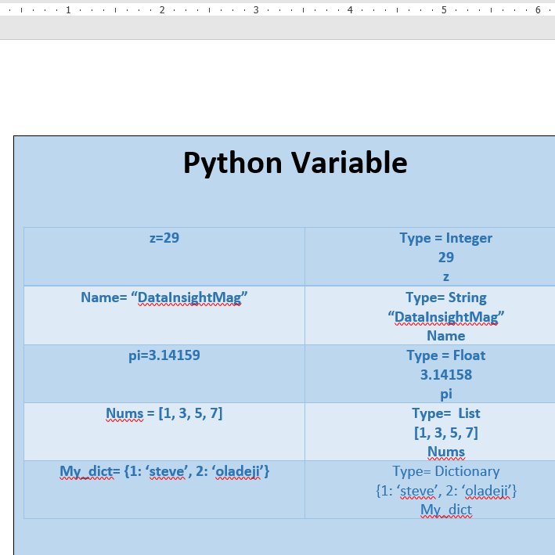The width and height of the screenshot is (555, 555).
Task: Click the My_dict= {1: 'steve', 2: 'oladeji'} cell
Action: (x=164, y=490)
